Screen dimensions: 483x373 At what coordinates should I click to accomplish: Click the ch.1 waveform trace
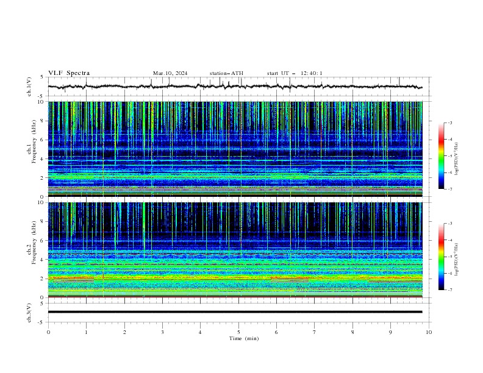(x=235, y=87)
